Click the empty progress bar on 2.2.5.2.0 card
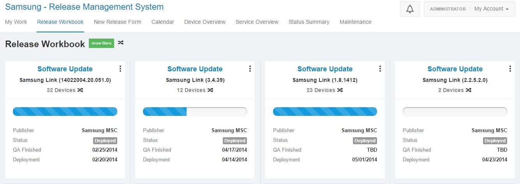Viewport: 520px width, 184px height. [455, 111]
